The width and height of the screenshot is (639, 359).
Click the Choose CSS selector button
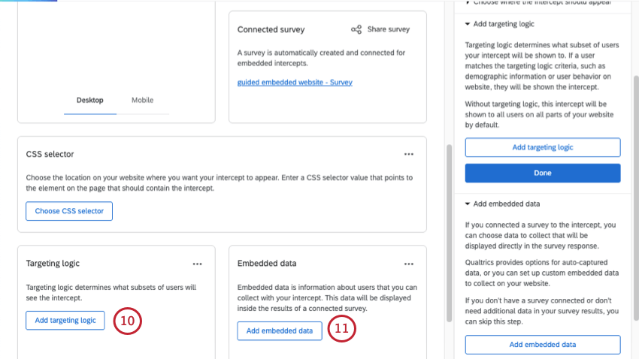click(x=69, y=211)
